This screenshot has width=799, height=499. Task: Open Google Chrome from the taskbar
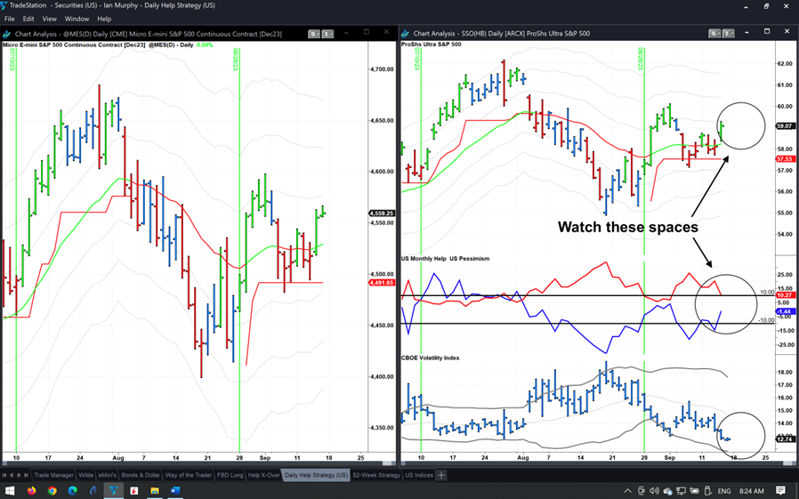coord(52,491)
